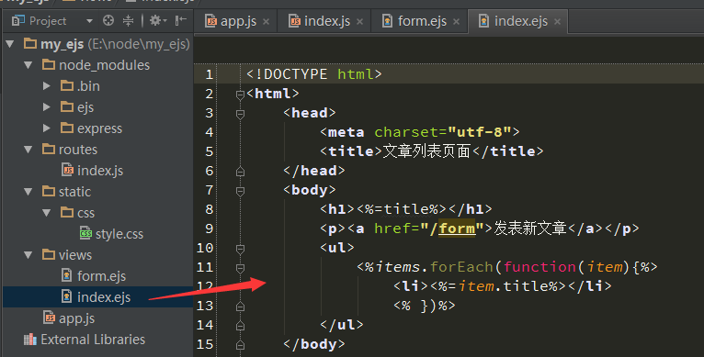Collapse the views folder
The image size is (704, 357).
[28, 255]
